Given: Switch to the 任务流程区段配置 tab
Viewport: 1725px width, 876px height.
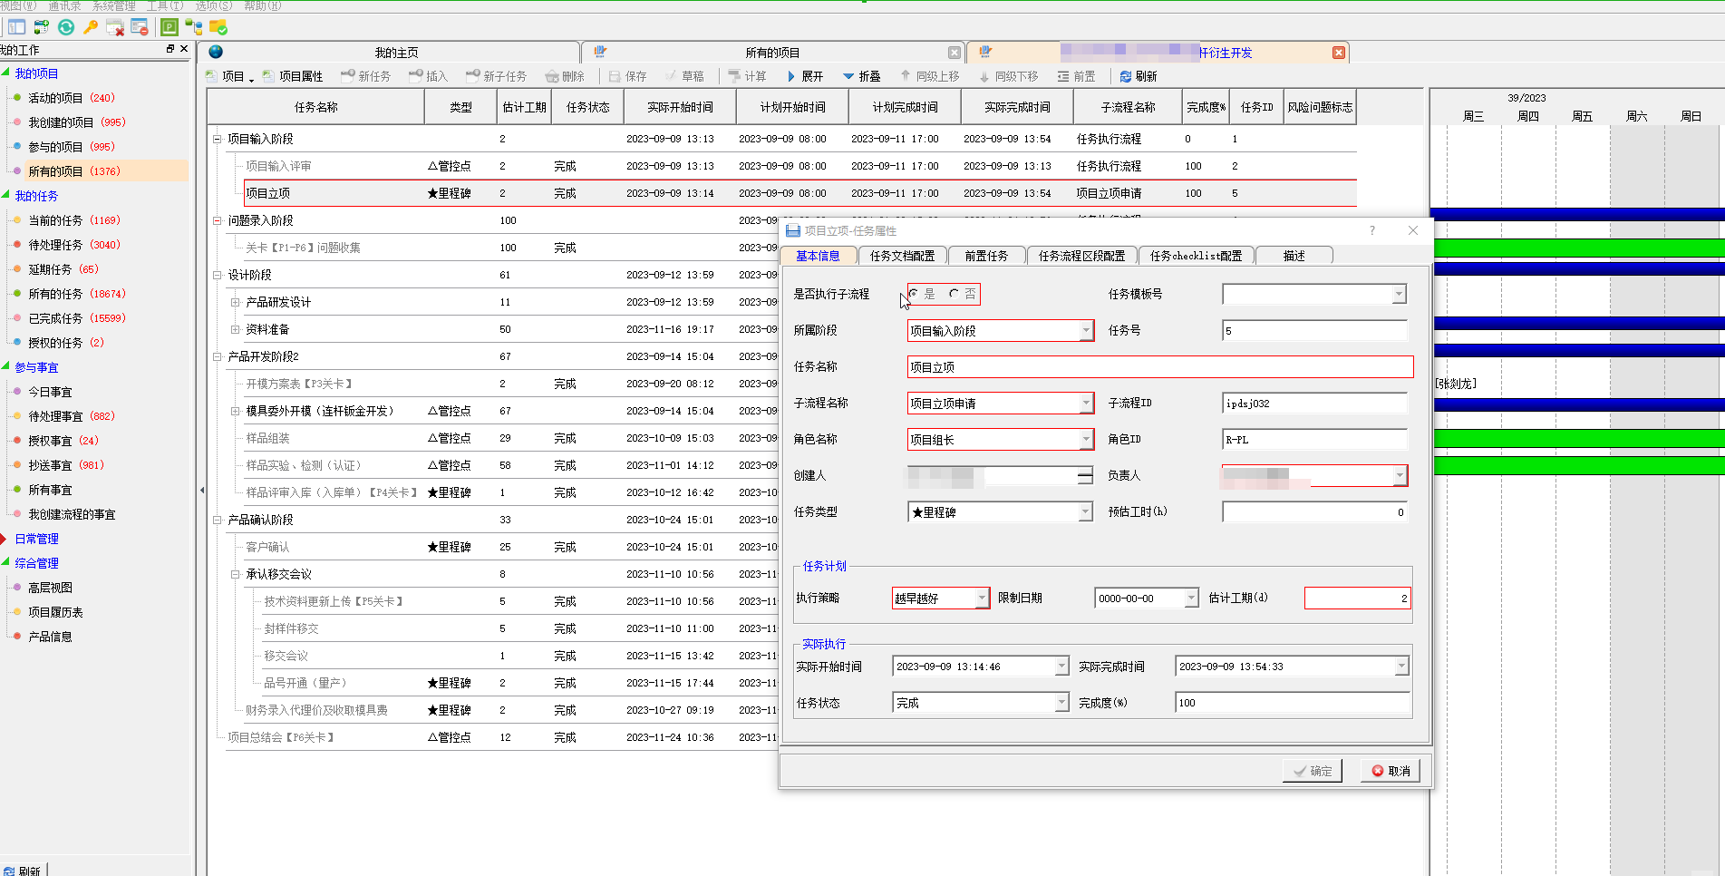Looking at the screenshot, I should point(1081,256).
